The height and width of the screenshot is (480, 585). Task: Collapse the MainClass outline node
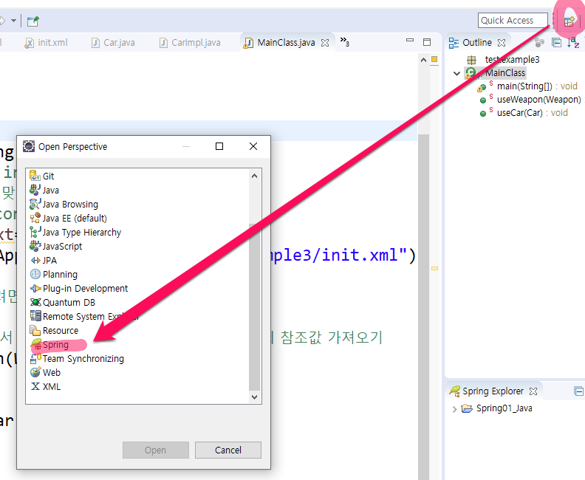(x=456, y=73)
